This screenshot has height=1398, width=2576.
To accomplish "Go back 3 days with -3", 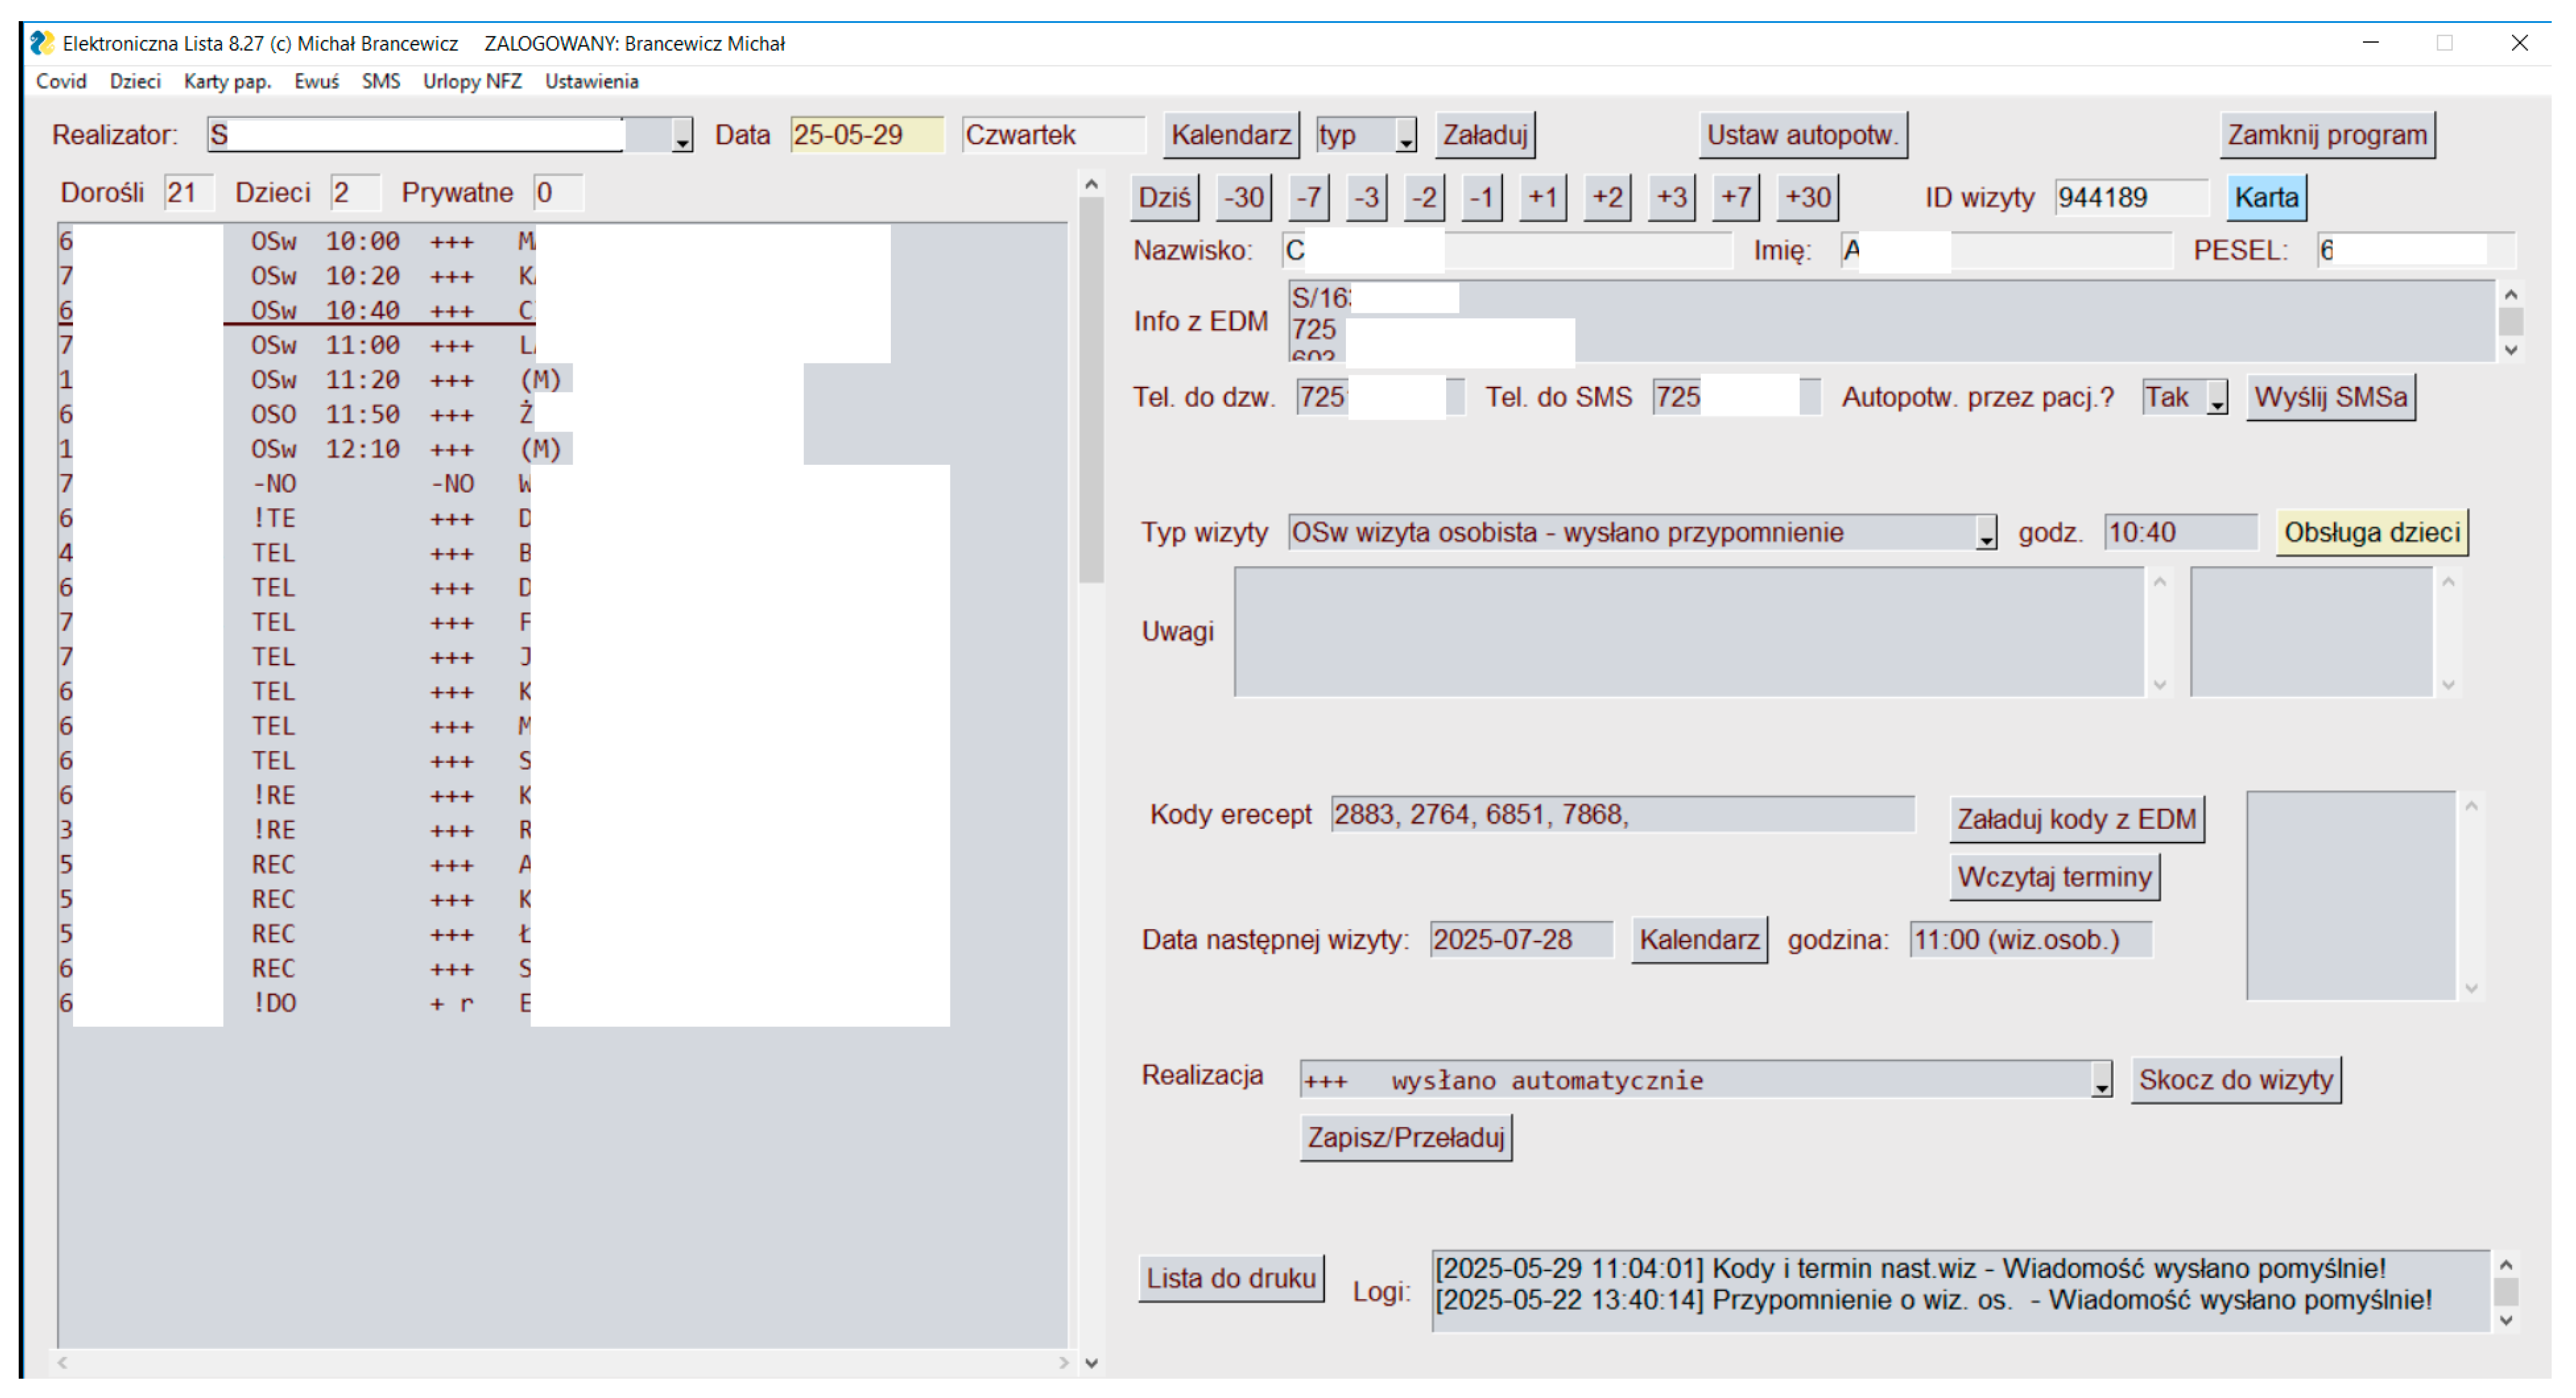I will [1367, 197].
